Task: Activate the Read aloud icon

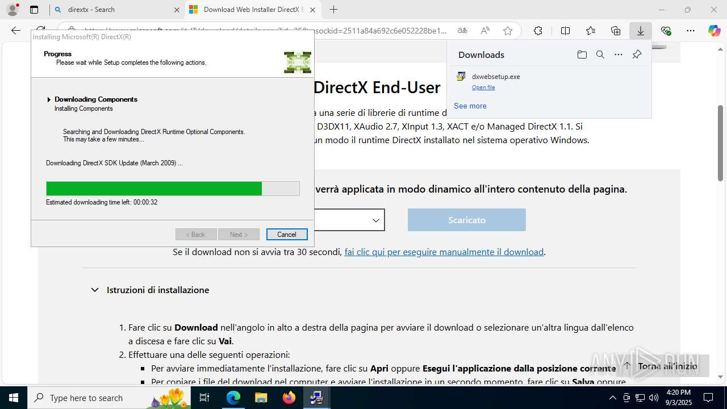Action: (485, 31)
